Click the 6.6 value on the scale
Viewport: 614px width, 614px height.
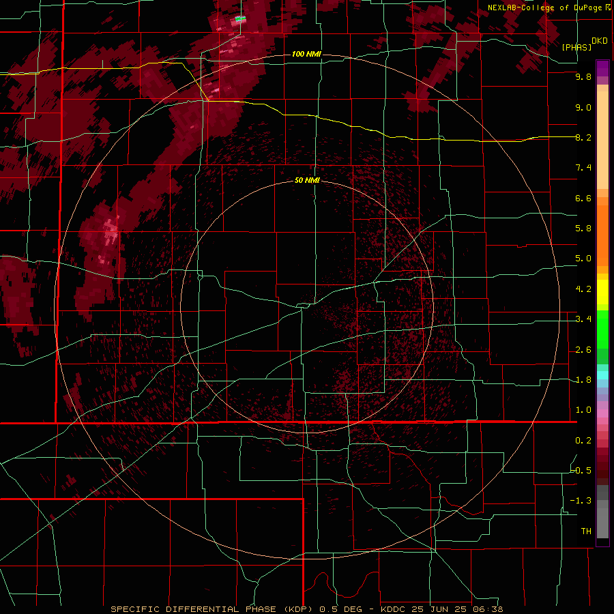coord(583,198)
